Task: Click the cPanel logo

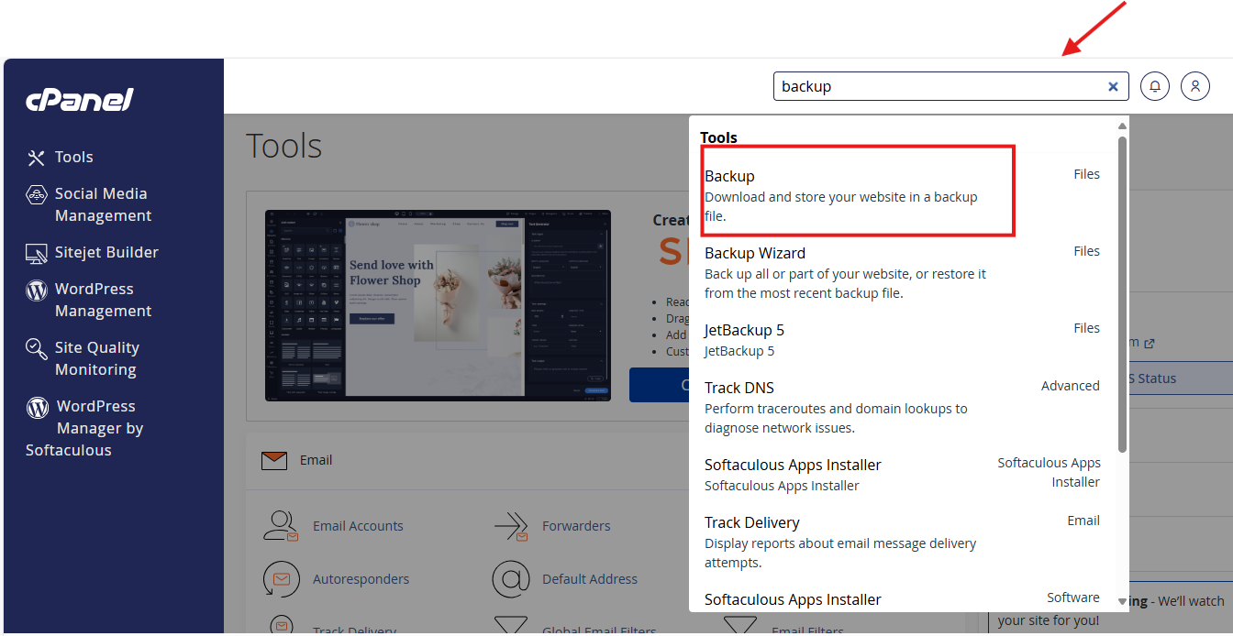Action: coord(80,100)
